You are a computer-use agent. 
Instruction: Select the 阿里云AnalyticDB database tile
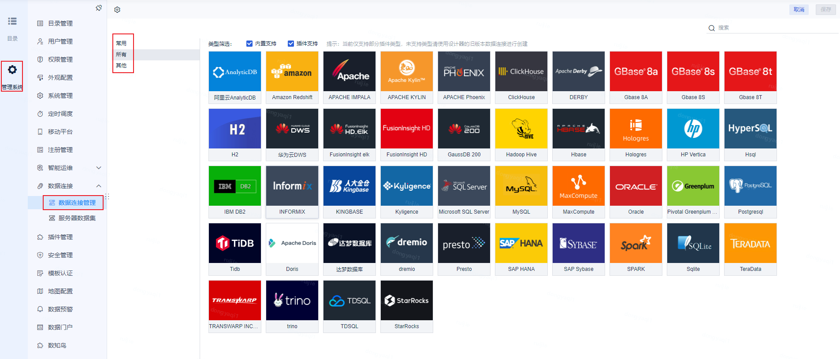point(235,78)
